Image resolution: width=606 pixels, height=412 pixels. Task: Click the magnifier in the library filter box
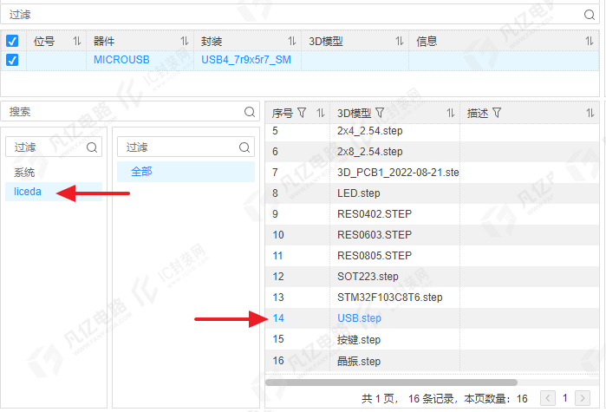(92, 147)
